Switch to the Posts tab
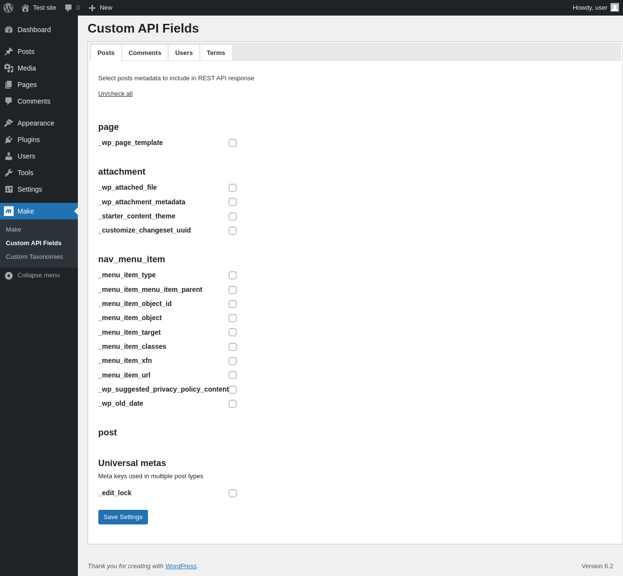The height and width of the screenshot is (576, 623). click(x=106, y=53)
